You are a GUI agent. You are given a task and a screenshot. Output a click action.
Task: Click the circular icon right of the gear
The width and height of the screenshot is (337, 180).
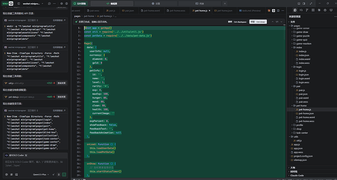tap(66, 3)
